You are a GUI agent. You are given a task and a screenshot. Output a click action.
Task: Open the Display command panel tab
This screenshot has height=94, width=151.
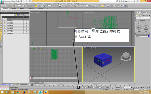146,13
